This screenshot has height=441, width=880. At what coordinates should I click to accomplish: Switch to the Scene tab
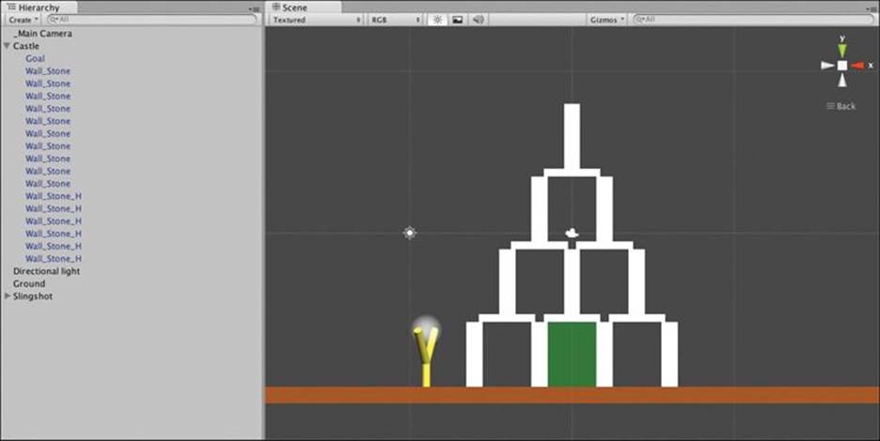pos(294,8)
